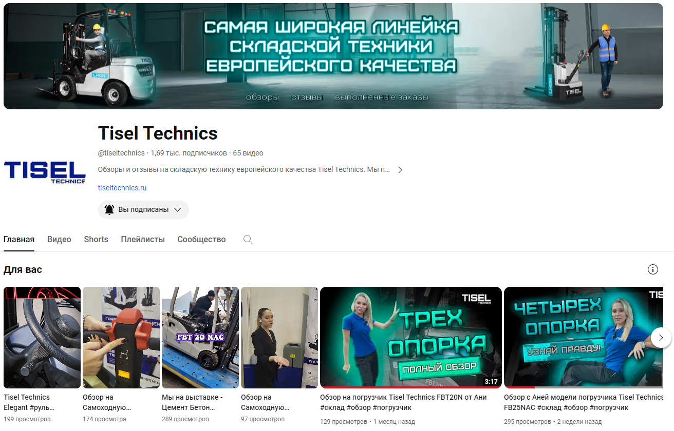
Task: Click title Обзор на погрузчик Tisel Technics FBT20N
Action: point(403,402)
